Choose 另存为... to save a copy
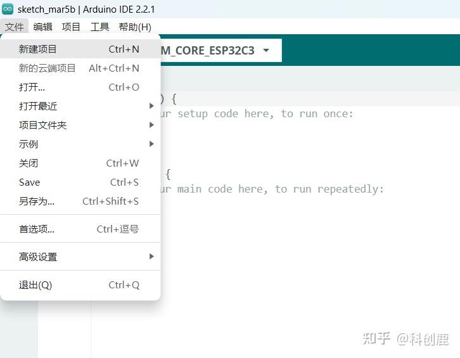 click(36, 201)
